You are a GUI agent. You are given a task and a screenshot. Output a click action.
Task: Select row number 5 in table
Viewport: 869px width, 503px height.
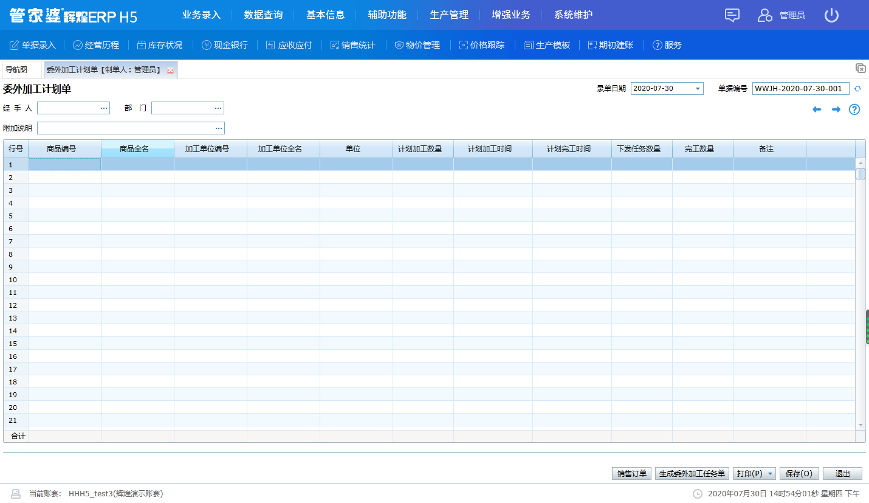[x=16, y=216]
